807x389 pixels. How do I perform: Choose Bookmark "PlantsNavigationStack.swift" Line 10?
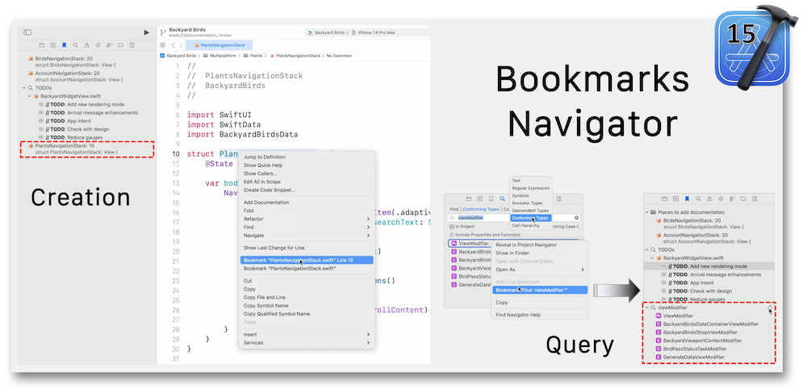307,260
